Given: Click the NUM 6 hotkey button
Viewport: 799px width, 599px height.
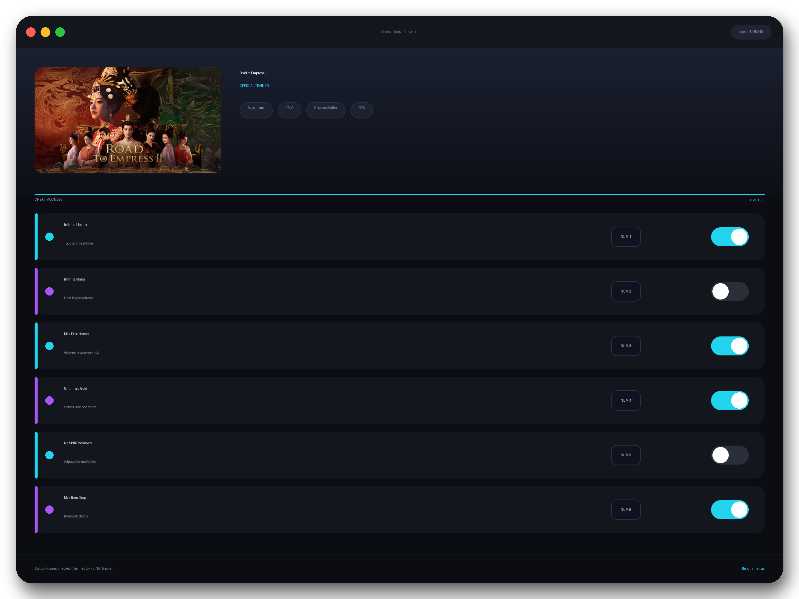Looking at the screenshot, I should tap(626, 509).
